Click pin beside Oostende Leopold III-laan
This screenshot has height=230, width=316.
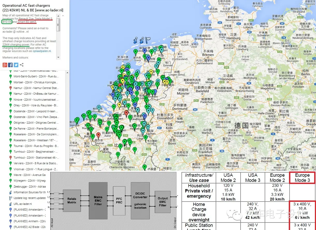tap(10, 112)
